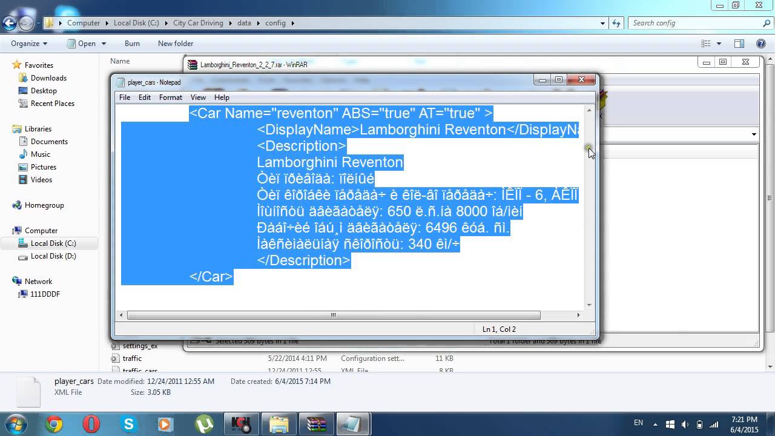
Task: Open uTorrent from the taskbar
Action: 203,424
